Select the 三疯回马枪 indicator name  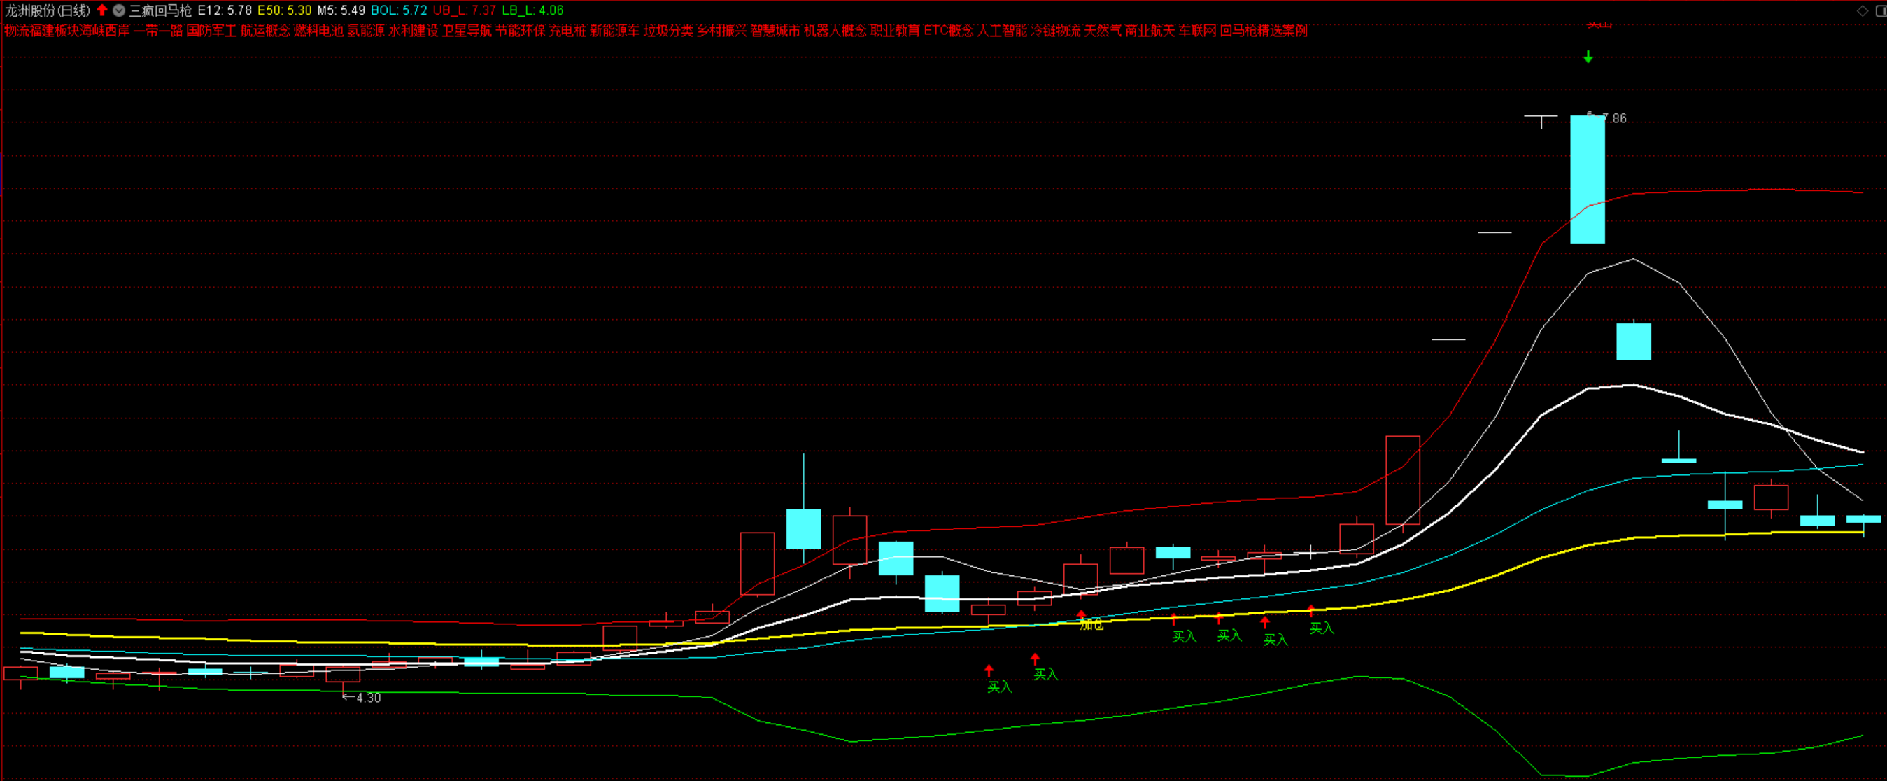(160, 10)
